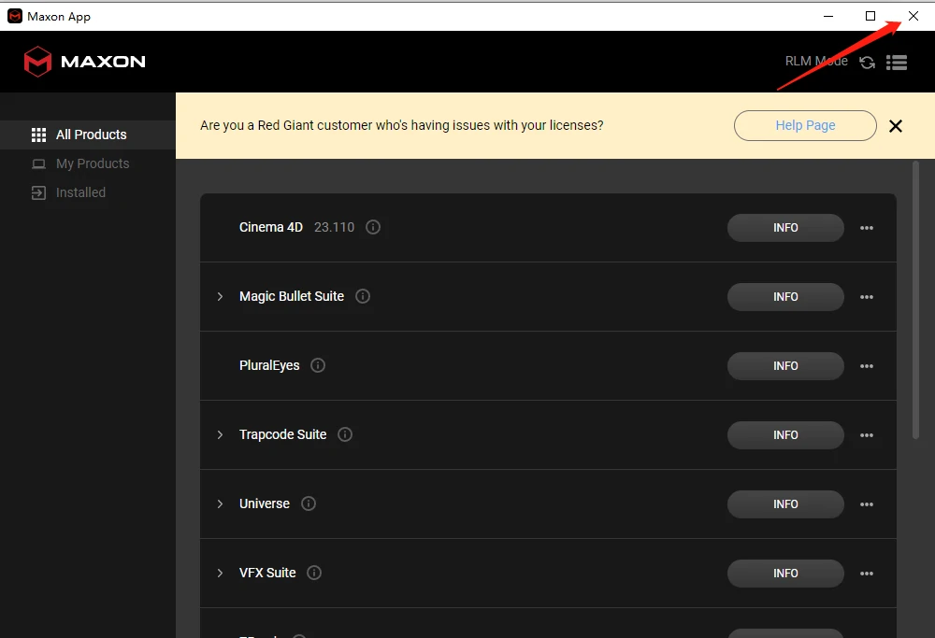Image resolution: width=935 pixels, height=638 pixels.
Task: Click the PluralEyes product name
Action: [269, 365]
